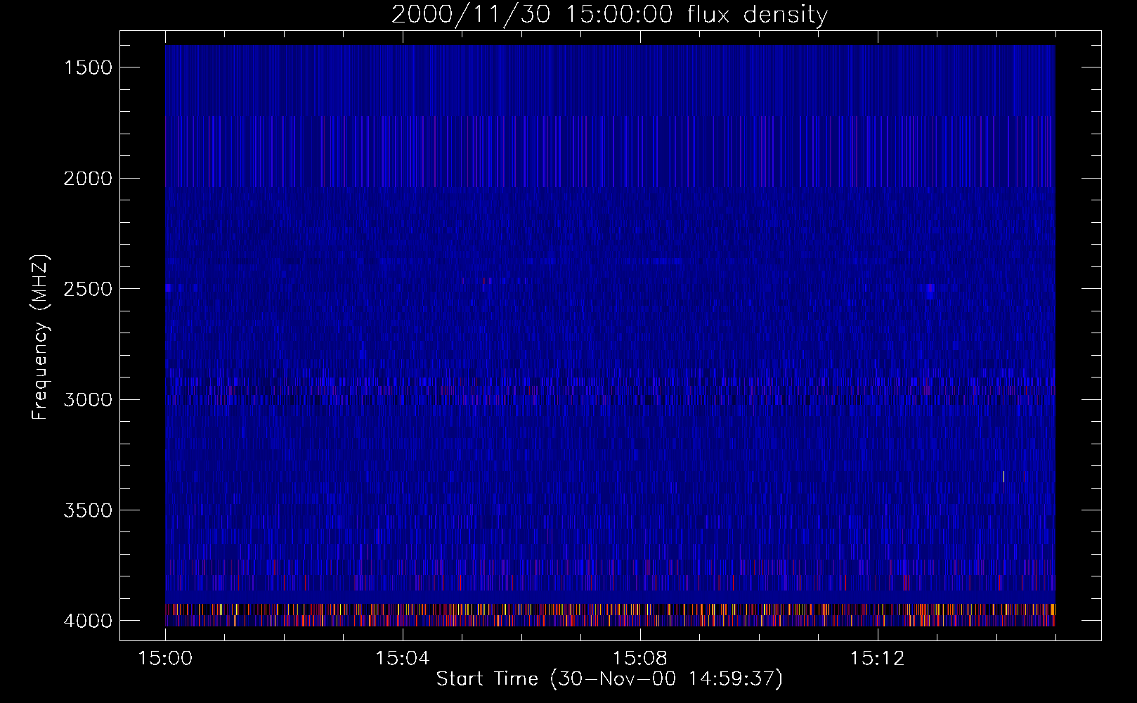Click the 15:08 time axis label
The height and width of the screenshot is (703, 1137).
pyautogui.click(x=639, y=659)
